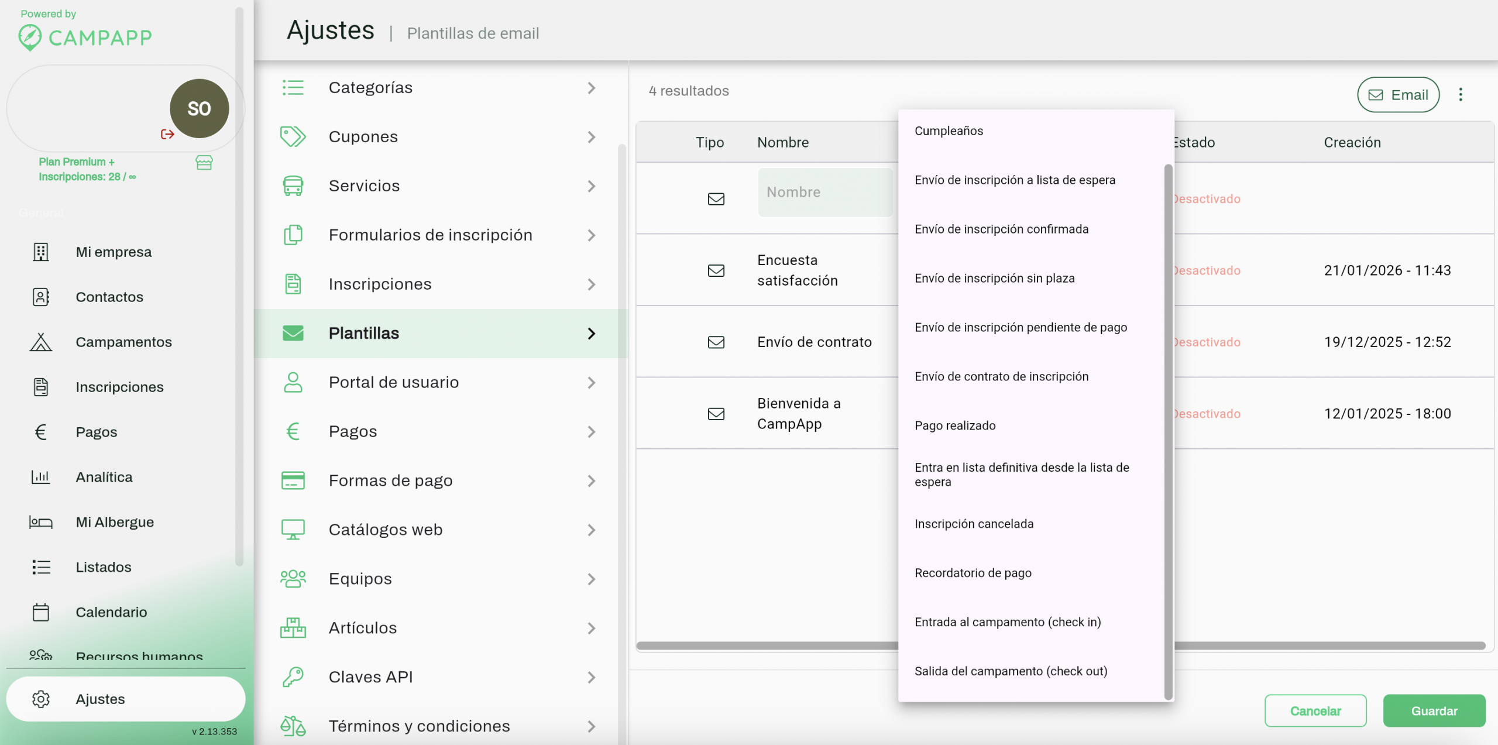
Task: Click the Servicios bus icon
Action: point(293,186)
